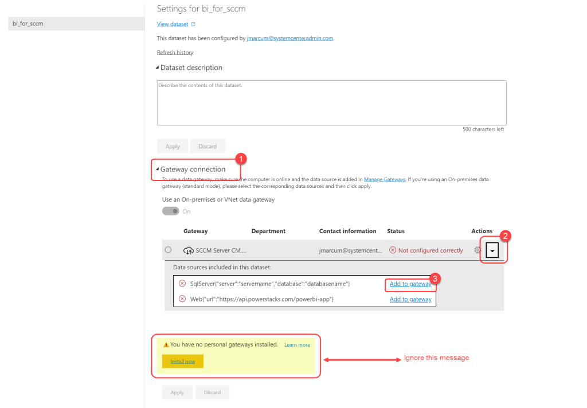This screenshot has width=587, height=408.
Task: Open the Manage Gateways link
Action: pyautogui.click(x=384, y=179)
